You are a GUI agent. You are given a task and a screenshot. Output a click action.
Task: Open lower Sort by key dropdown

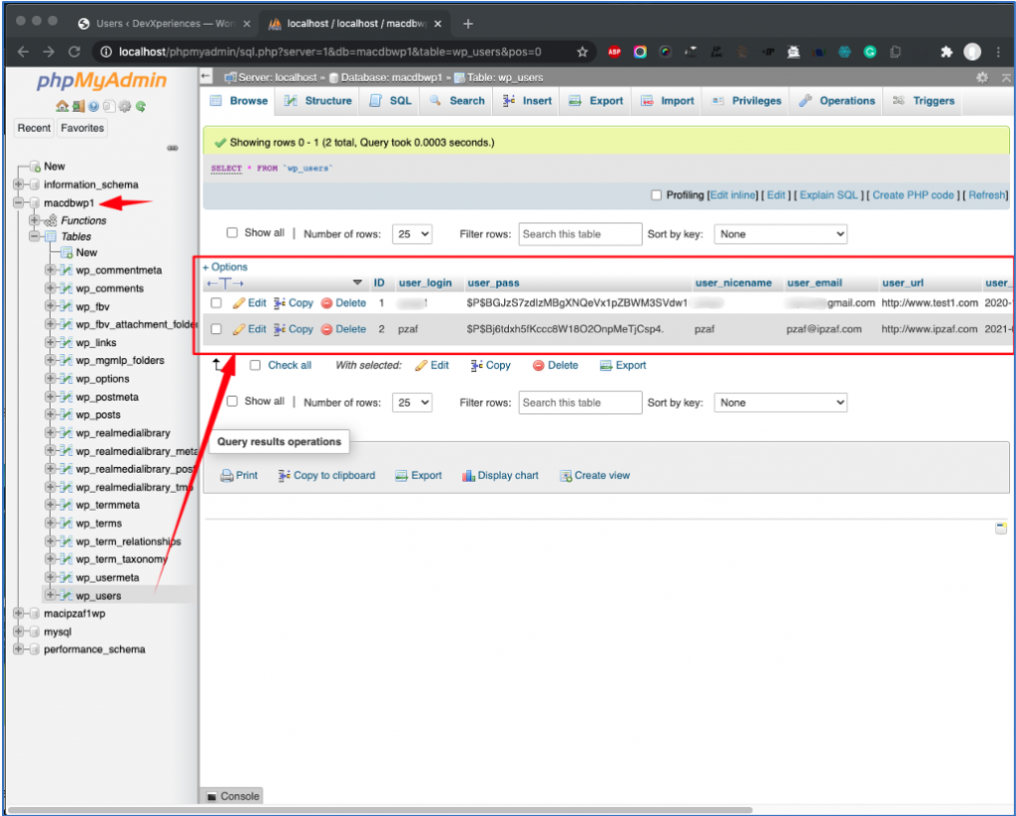(780, 403)
